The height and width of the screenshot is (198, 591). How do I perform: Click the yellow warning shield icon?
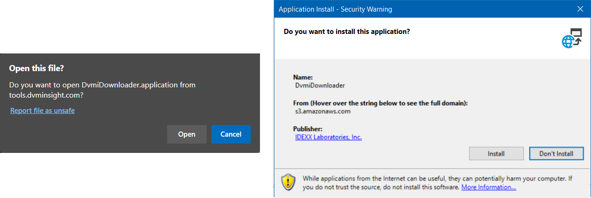coord(288,182)
